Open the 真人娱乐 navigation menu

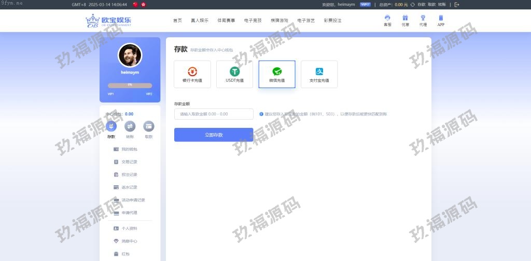[200, 21]
